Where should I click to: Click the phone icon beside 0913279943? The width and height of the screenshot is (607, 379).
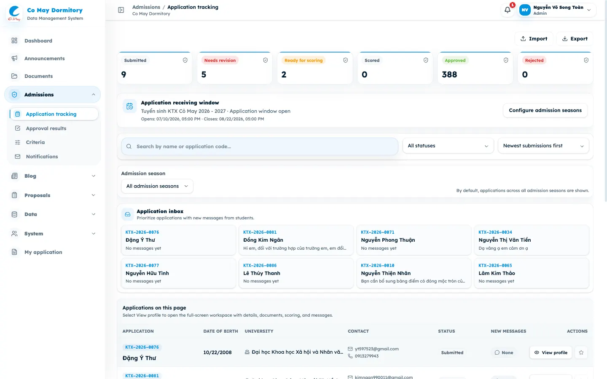coord(350,356)
